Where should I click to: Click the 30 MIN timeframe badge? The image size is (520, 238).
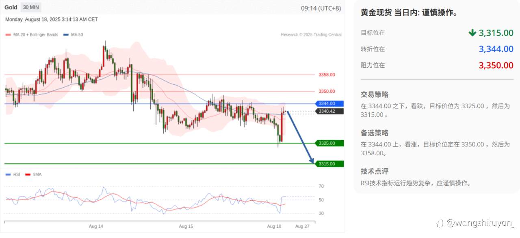31,7
